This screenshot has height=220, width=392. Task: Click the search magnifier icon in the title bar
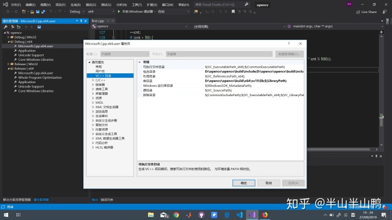coord(247,4)
